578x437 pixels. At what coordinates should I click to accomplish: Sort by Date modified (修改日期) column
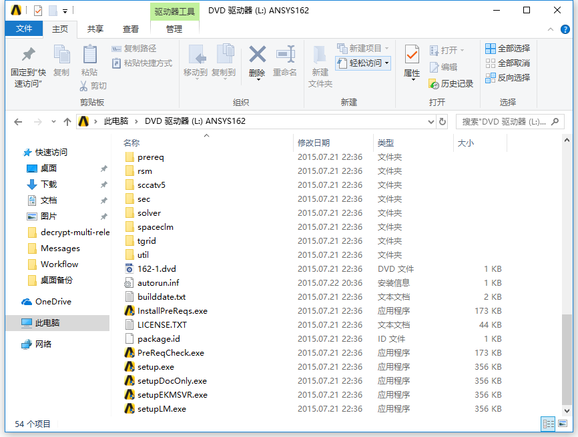(314, 143)
